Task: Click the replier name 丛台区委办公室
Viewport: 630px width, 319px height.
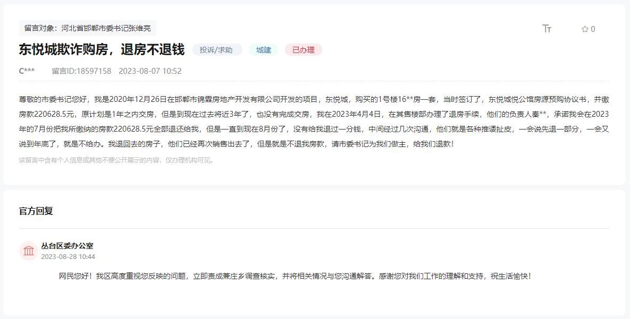Action: point(67,246)
